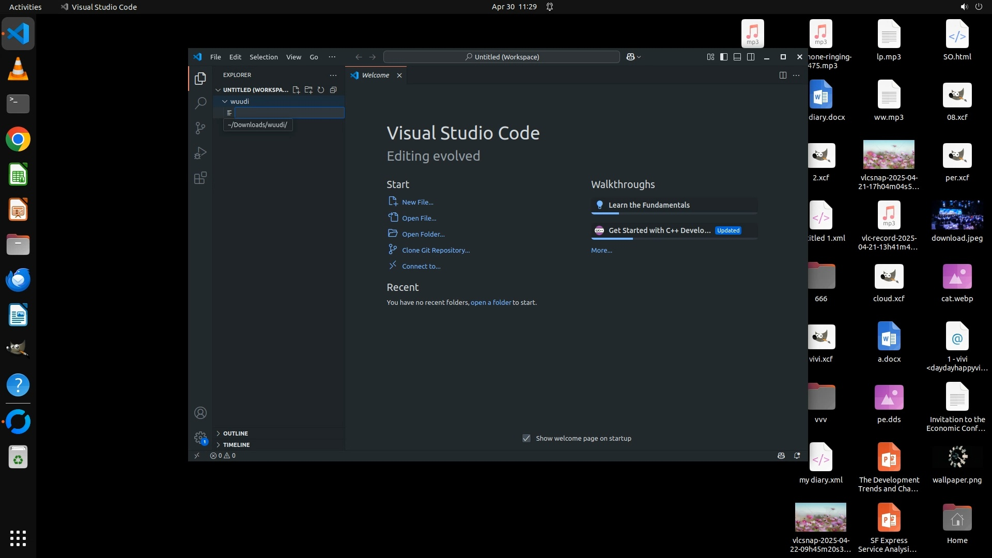Open Run and Debug view
Image resolution: width=992 pixels, height=558 pixels.
[200, 153]
